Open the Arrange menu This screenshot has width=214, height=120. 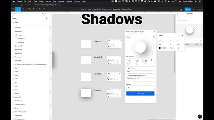(x=61, y=1)
